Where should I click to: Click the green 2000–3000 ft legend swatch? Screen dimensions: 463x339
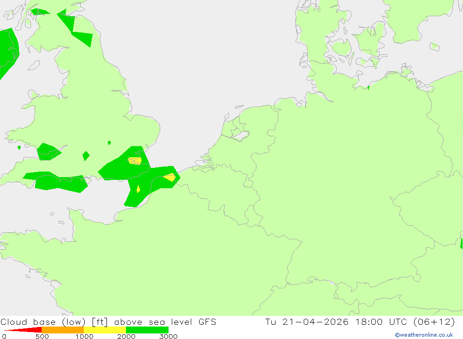click(x=147, y=330)
